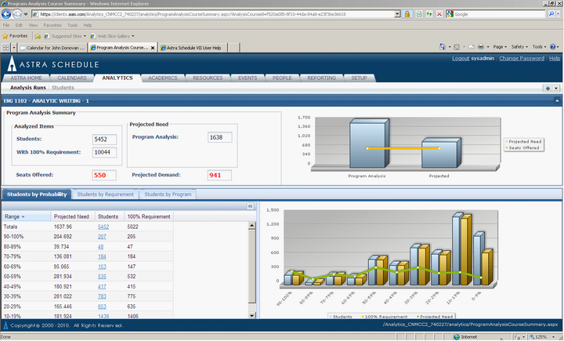This screenshot has height=341, width=564.
Task: Collapse the ENG 1102 Analytic Writing panel
Action: click(557, 101)
